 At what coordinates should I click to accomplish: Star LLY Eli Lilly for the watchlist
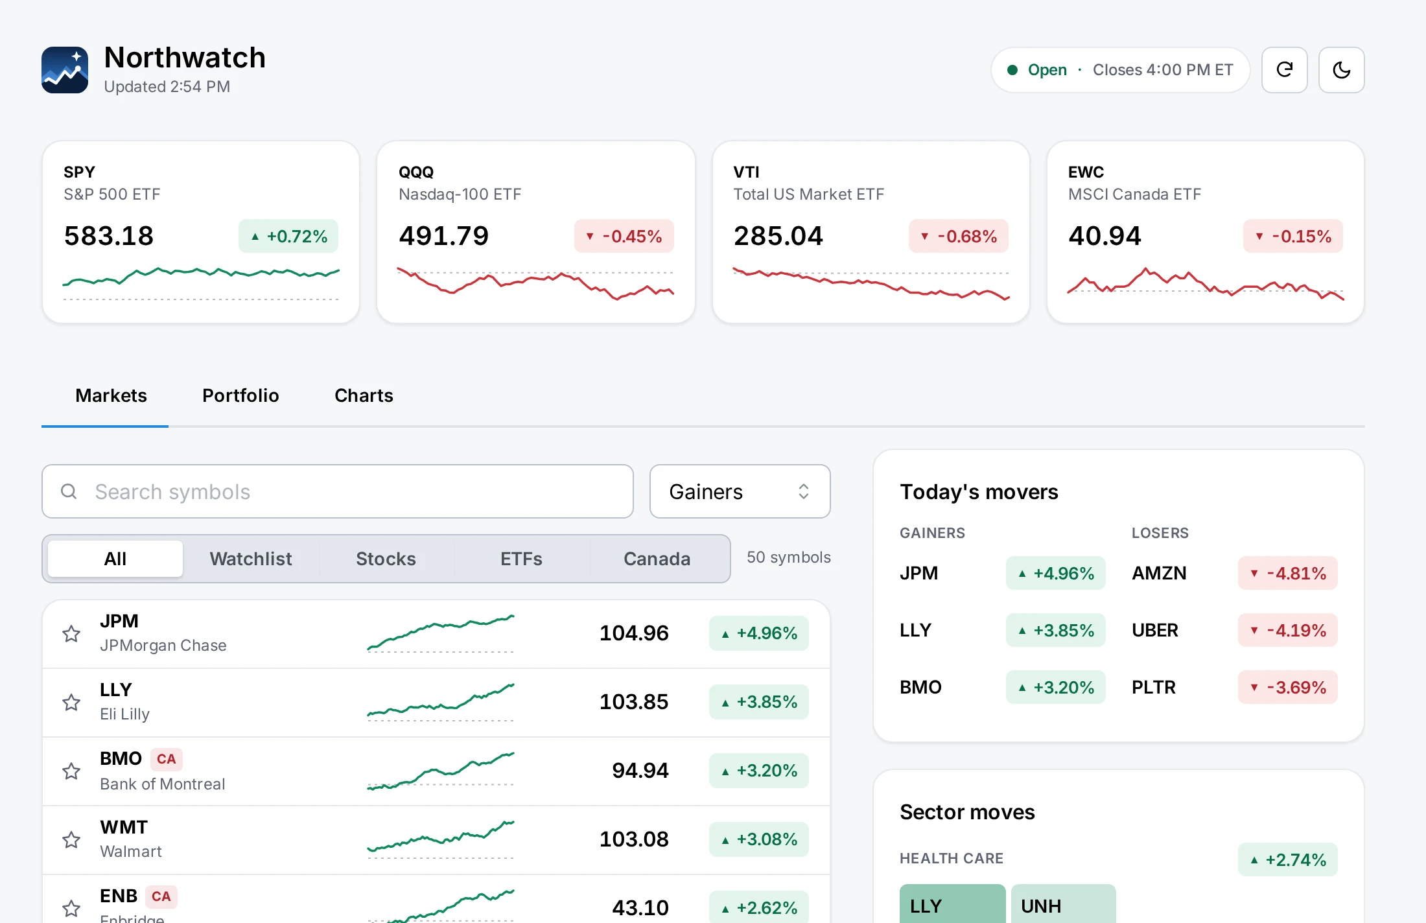click(71, 702)
